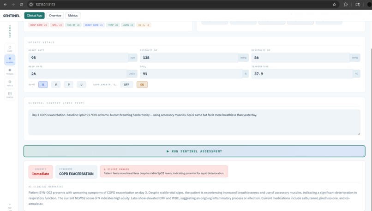Bookmark this page with star icon
Viewport: 372px width, 211px height.
coord(334,5)
